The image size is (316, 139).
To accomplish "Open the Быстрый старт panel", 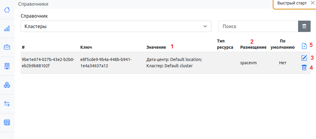I will click(292, 4).
